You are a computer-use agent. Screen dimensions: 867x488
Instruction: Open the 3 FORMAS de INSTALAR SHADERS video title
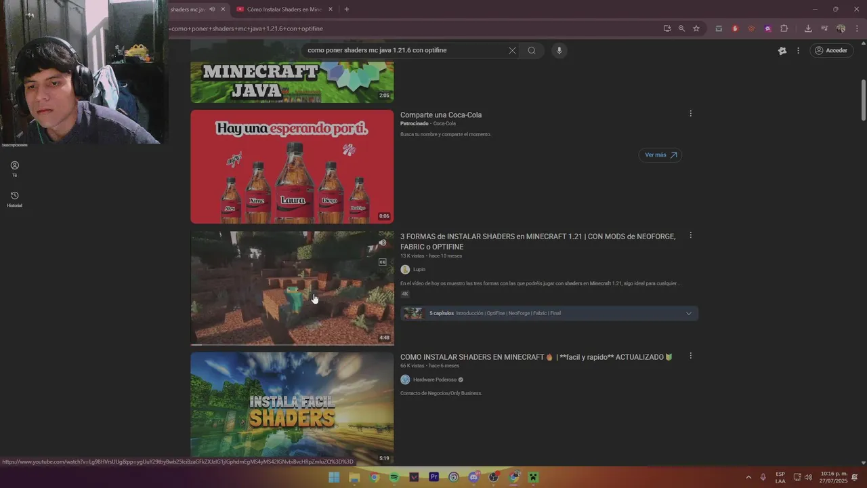(538, 241)
